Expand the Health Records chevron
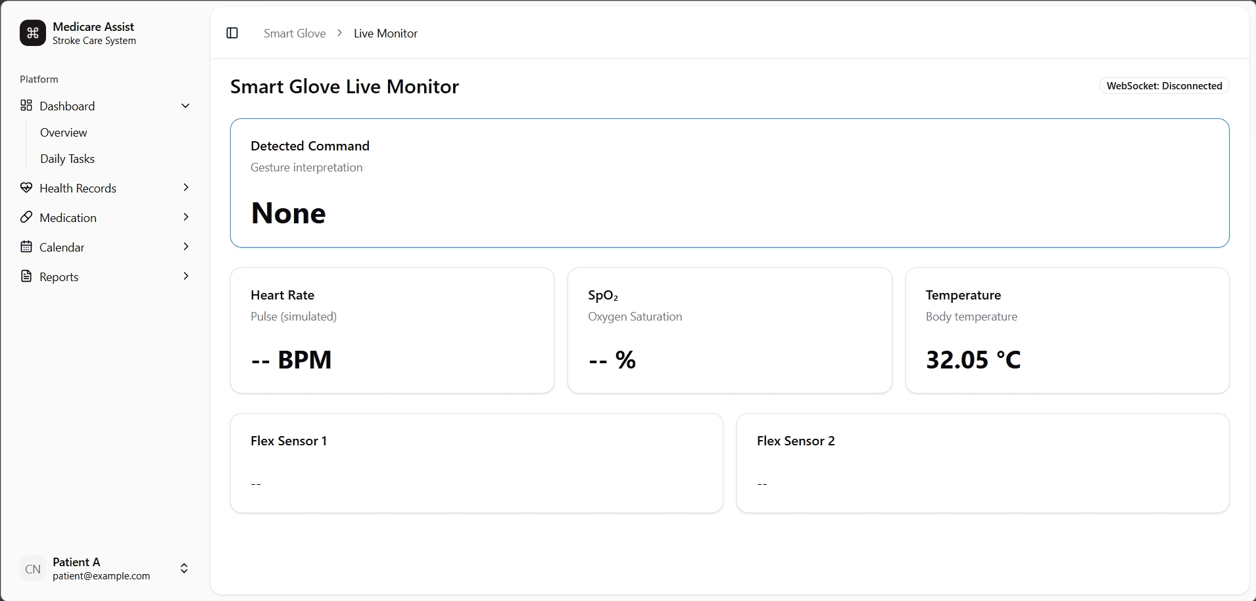1256x601 pixels. pyautogui.click(x=186, y=187)
